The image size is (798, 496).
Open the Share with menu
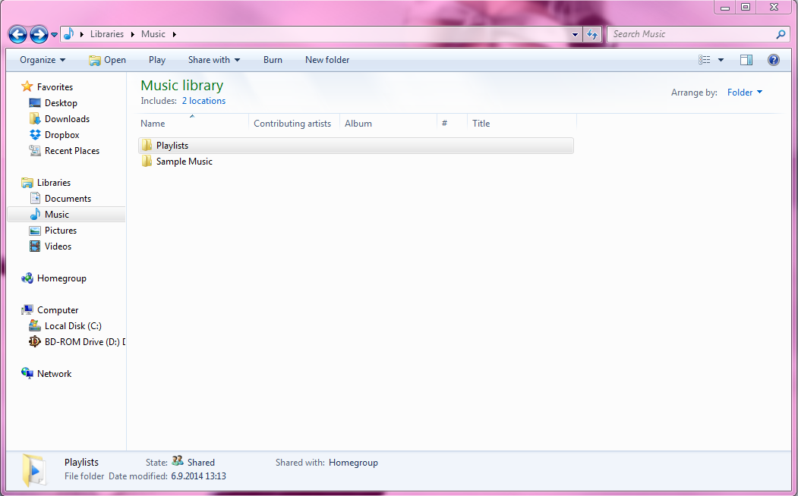pos(214,60)
